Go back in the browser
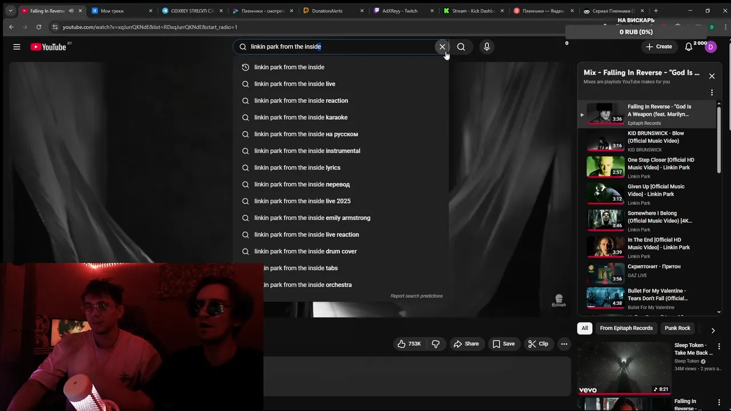This screenshot has width=731, height=411. [x=11, y=27]
